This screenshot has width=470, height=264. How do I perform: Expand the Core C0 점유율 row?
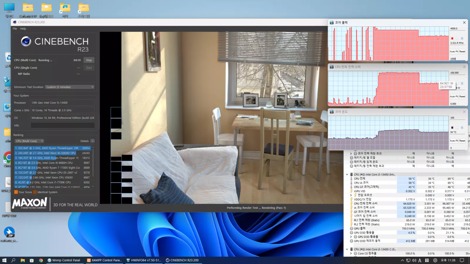click(351, 253)
